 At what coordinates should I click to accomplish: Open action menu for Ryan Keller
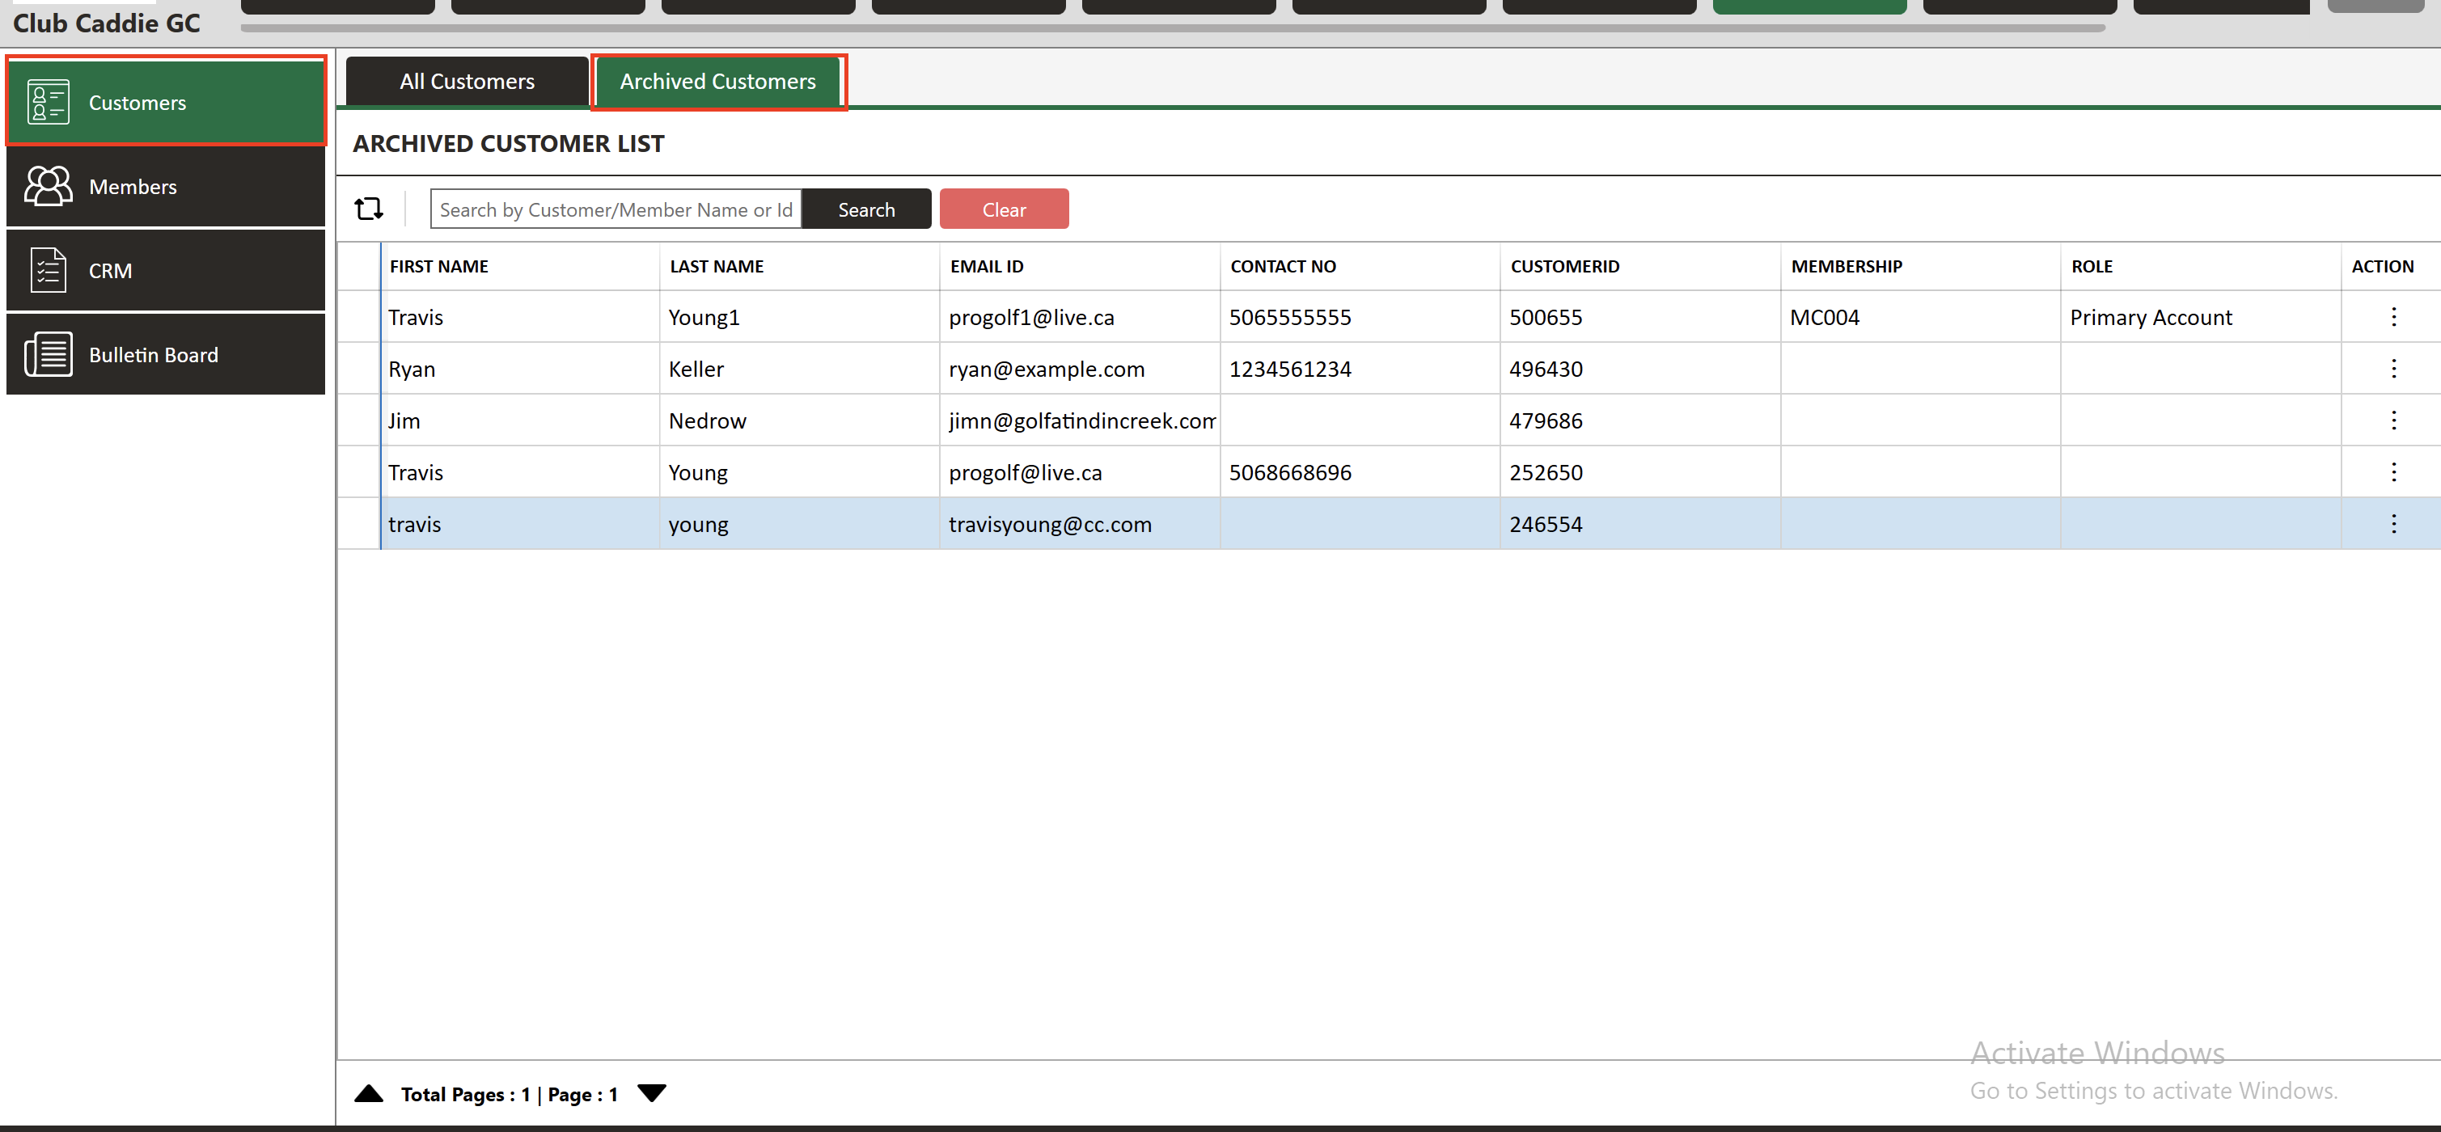coord(2392,369)
